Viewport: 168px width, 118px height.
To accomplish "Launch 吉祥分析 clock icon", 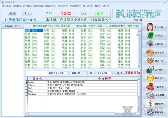I will (x=150, y=52).
